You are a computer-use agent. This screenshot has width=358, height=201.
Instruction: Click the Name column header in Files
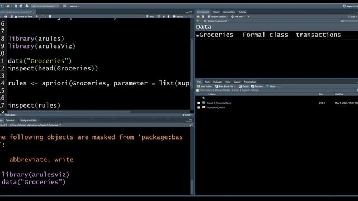(x=213, y=94)
